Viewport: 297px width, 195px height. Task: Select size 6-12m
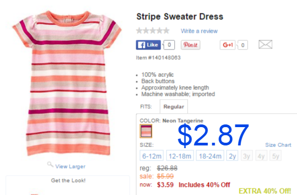click(151, 156)
